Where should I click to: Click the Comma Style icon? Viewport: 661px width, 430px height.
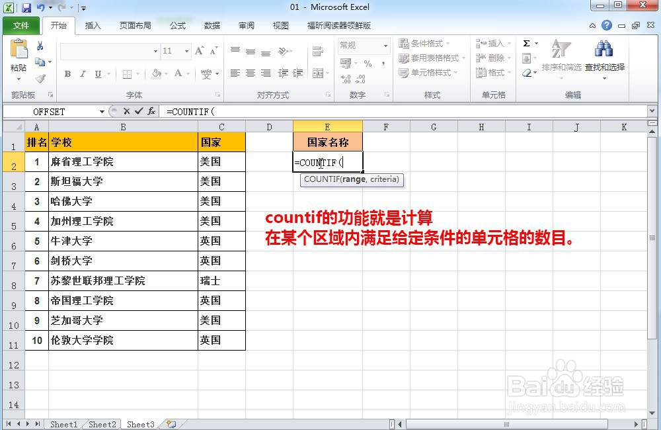[383, 64]
